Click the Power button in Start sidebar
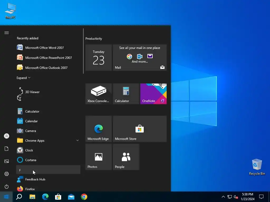This screenshot has height=202, width=270. pos(7,186)
